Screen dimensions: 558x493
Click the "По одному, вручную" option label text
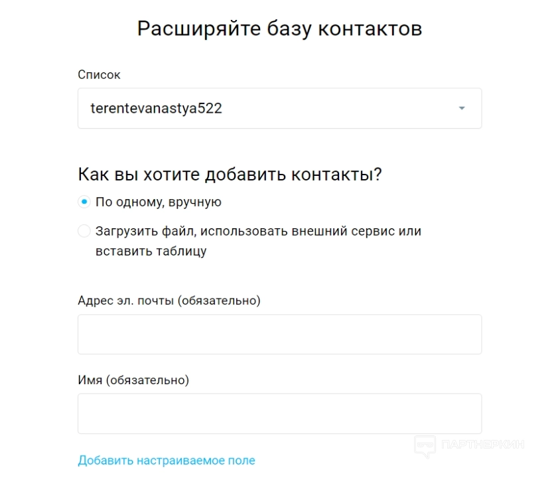point(159,202)
